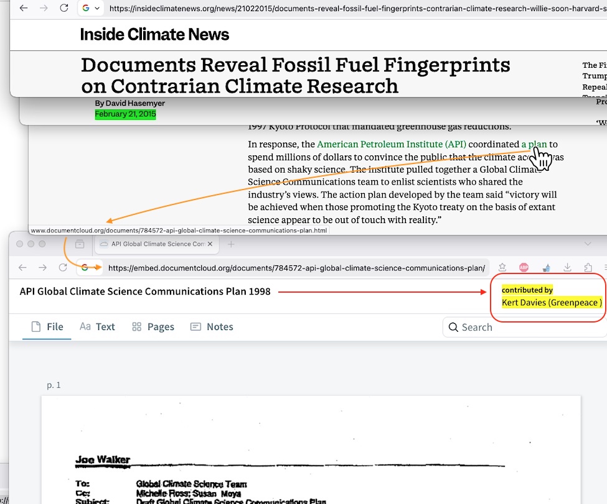Go back in the DocumentCloud browser window
The image size is (607, 504).
click(23, 268)
